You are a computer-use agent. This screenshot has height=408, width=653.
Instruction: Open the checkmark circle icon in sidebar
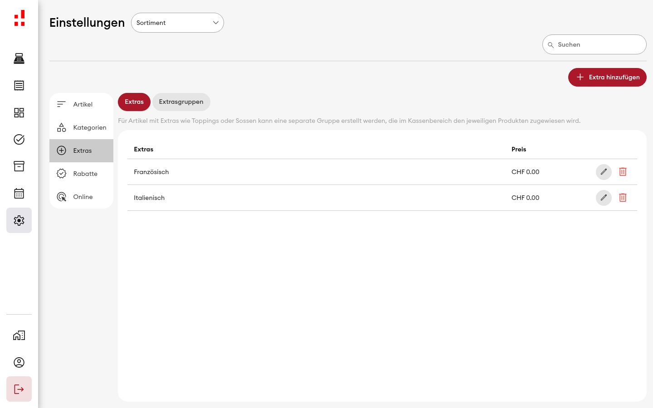(x=19, y=139)
